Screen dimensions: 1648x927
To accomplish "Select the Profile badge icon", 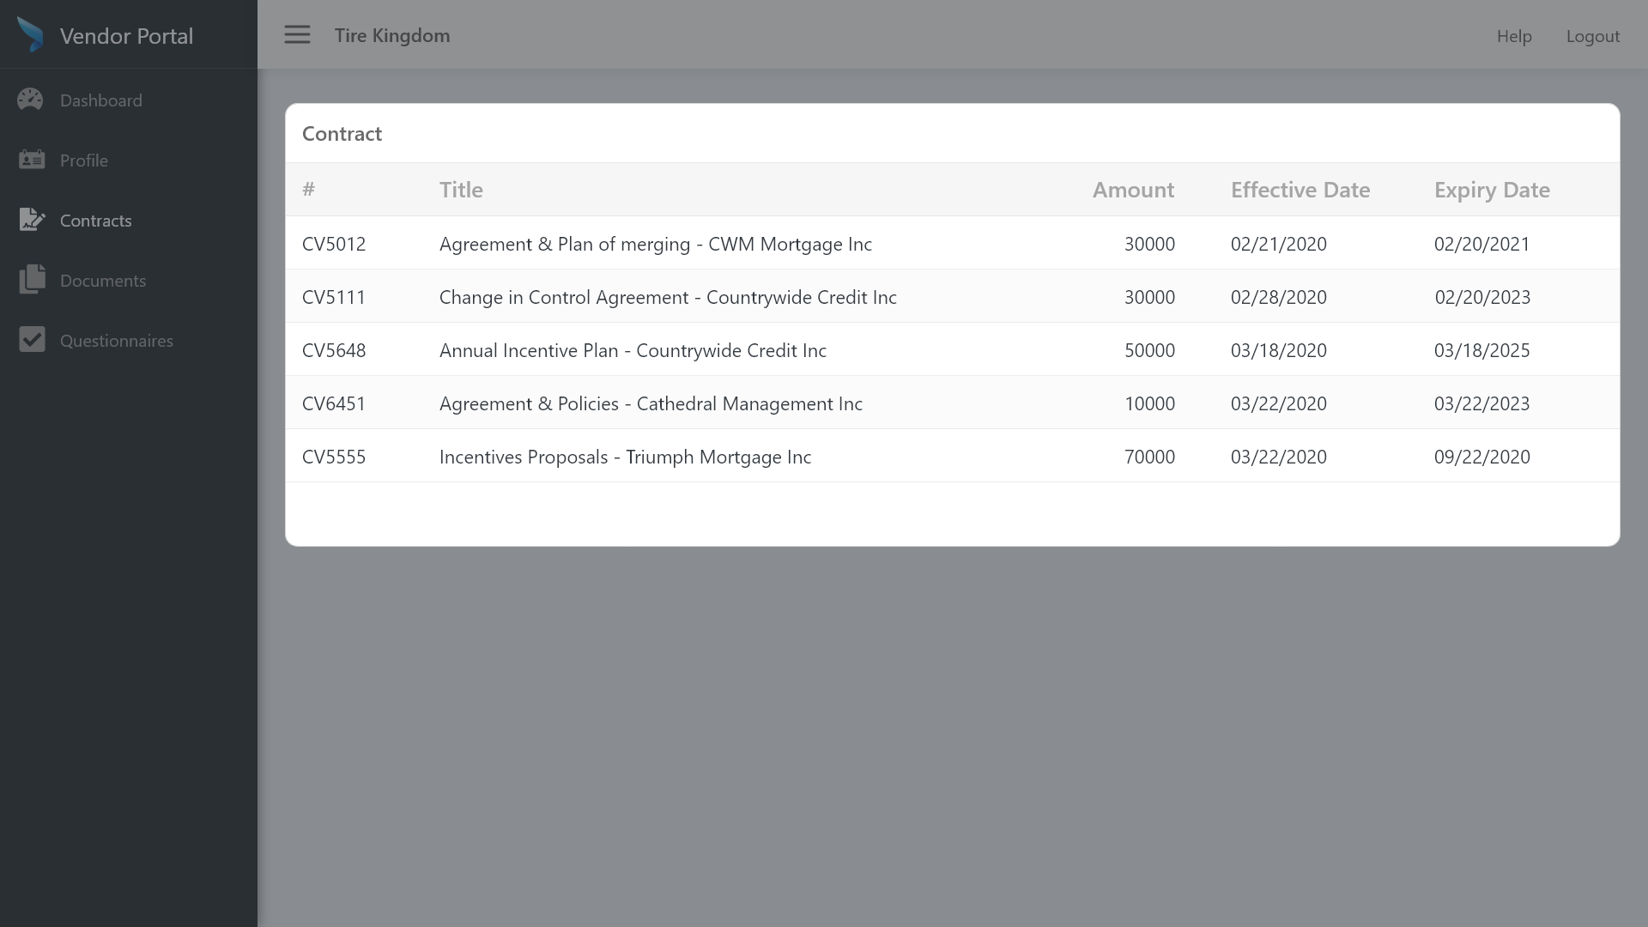I will pos(31,159).
